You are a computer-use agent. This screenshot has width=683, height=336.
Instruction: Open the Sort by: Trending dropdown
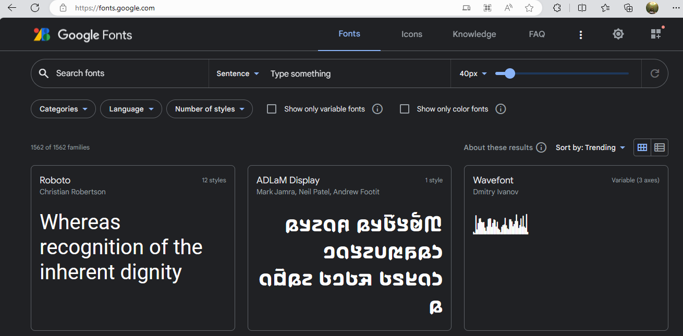pyautogui.click(x=590, y=147)
